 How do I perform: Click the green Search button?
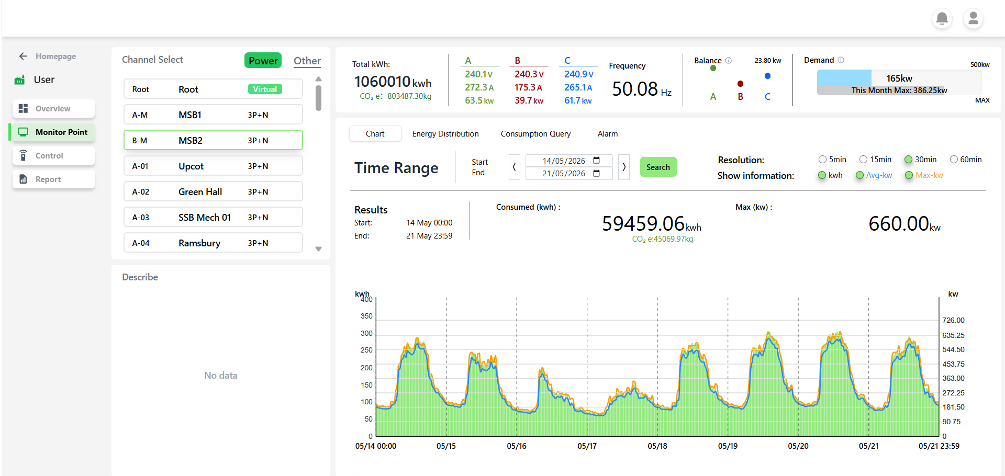pyautogui.click(x=658, y=167)
